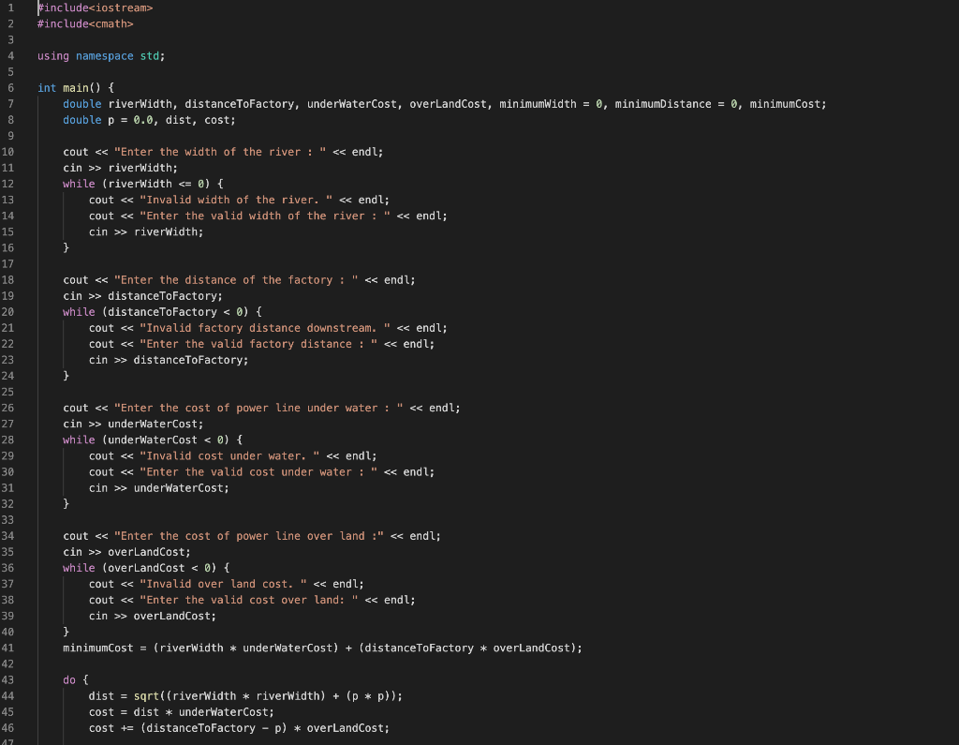Click the closing brace on line 16
This screenshot has height=745, width=959.
pyautogui.click(x=65, y=246)
